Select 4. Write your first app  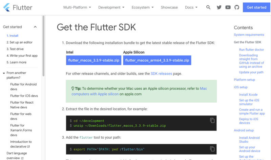click(22, 56)
